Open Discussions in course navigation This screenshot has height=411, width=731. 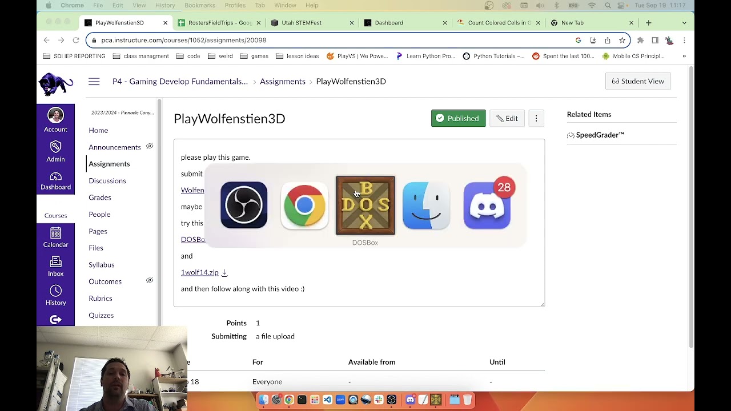click(x=107, y=181)
